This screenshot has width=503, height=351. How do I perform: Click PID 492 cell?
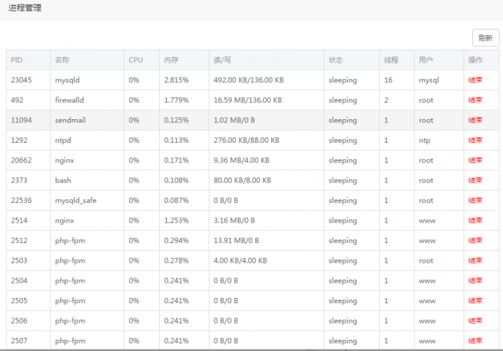pyautogui.click(x=28, y=100)
